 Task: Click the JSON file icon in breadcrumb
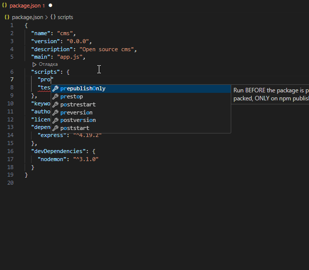[7, 17]
